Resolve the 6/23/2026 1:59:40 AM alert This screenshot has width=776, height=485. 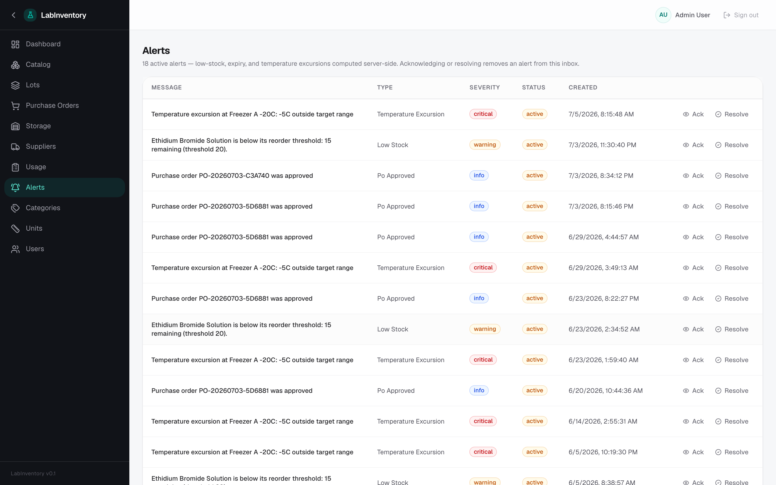coord(732,360)
